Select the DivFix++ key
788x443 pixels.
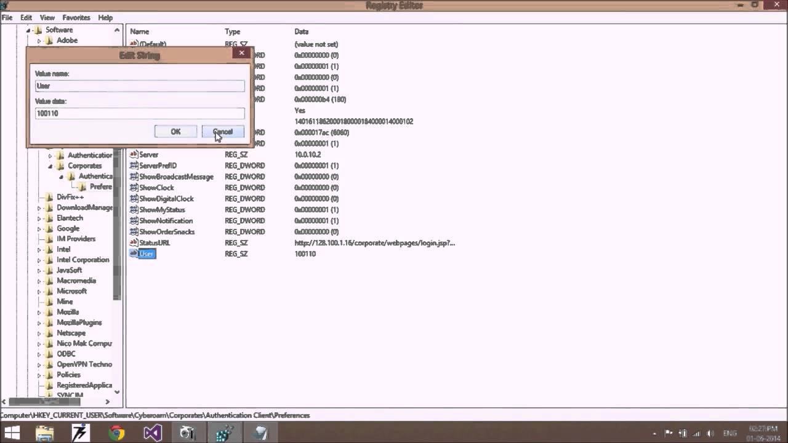[x=70, y=197]
